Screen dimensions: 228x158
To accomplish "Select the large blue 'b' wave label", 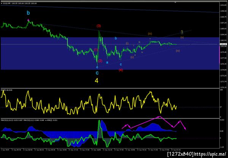I will tap(28, 13).
